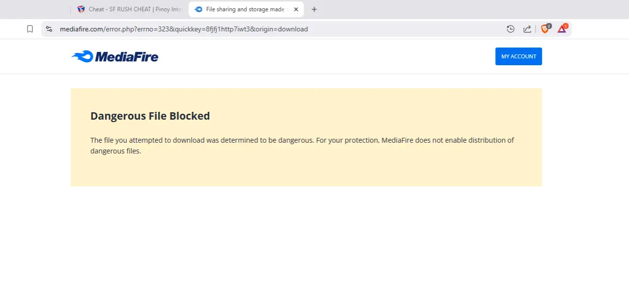Viewport: 629px width, 306px height.
Task: Click the history clock icon in address bar
Action: [x=511, y=29]
